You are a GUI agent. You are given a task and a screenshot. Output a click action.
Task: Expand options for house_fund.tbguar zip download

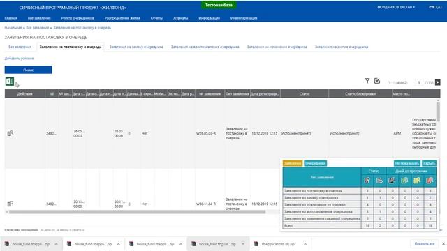coord(243,244)
